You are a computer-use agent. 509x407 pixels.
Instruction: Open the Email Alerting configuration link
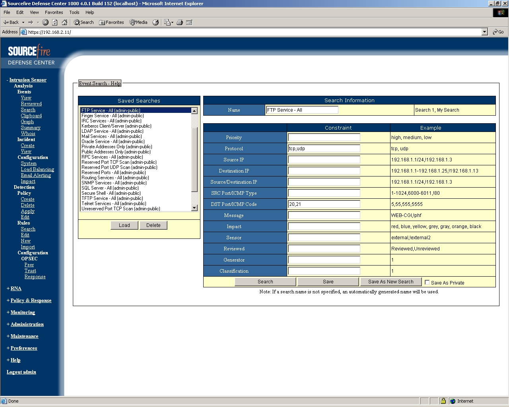tap(36, 175)
